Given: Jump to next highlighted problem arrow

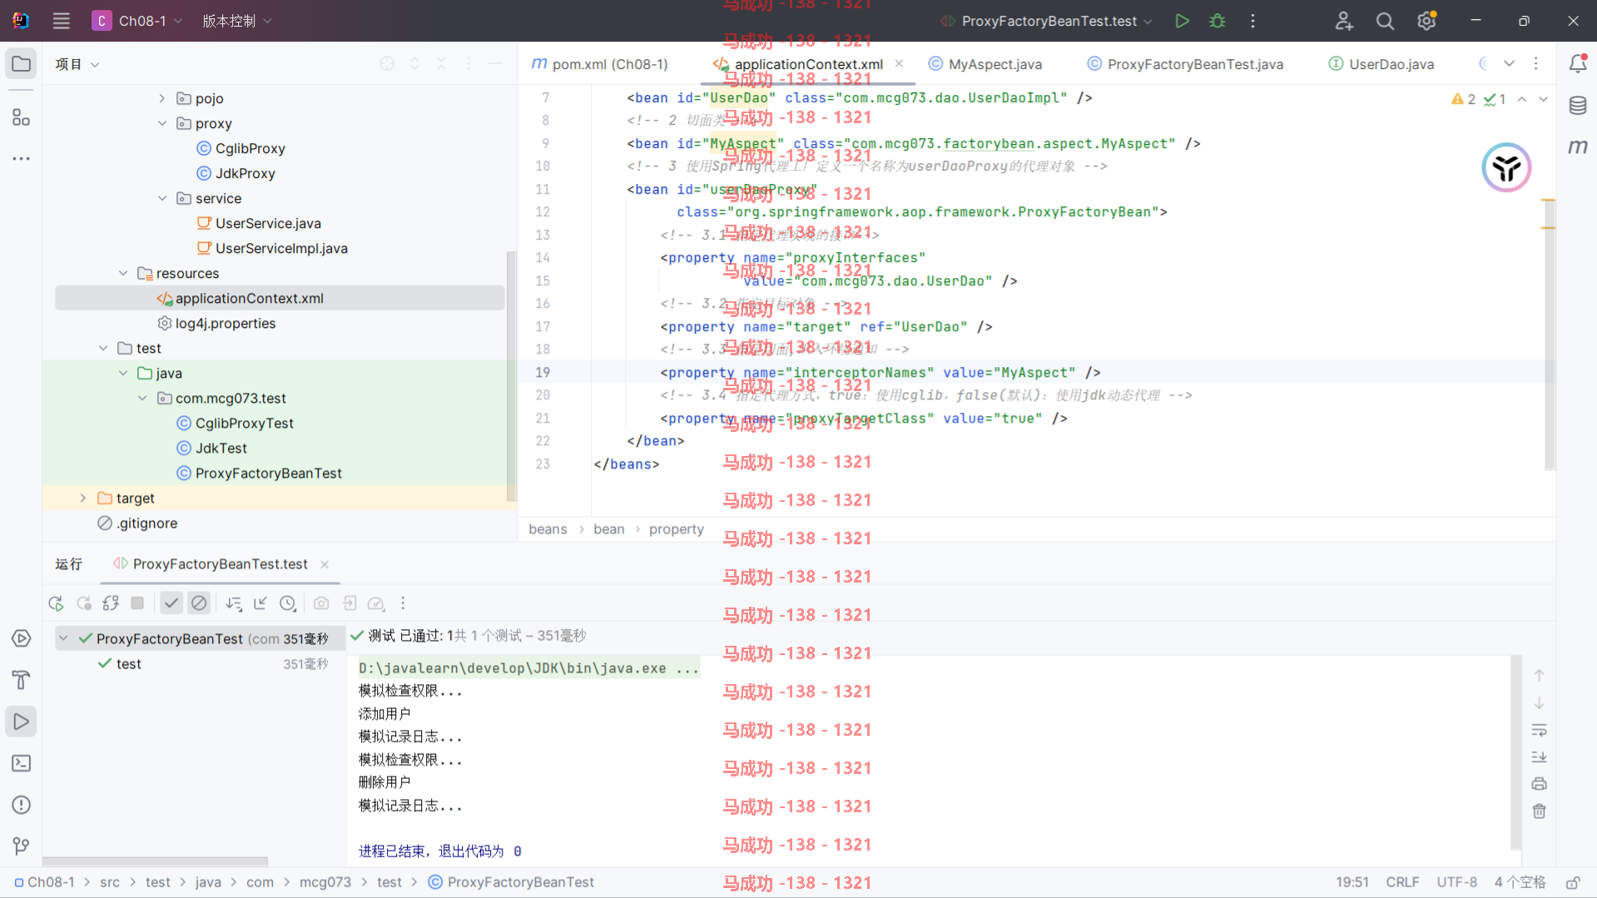Looking at the screenshot, I should (x=1543, y=99).
